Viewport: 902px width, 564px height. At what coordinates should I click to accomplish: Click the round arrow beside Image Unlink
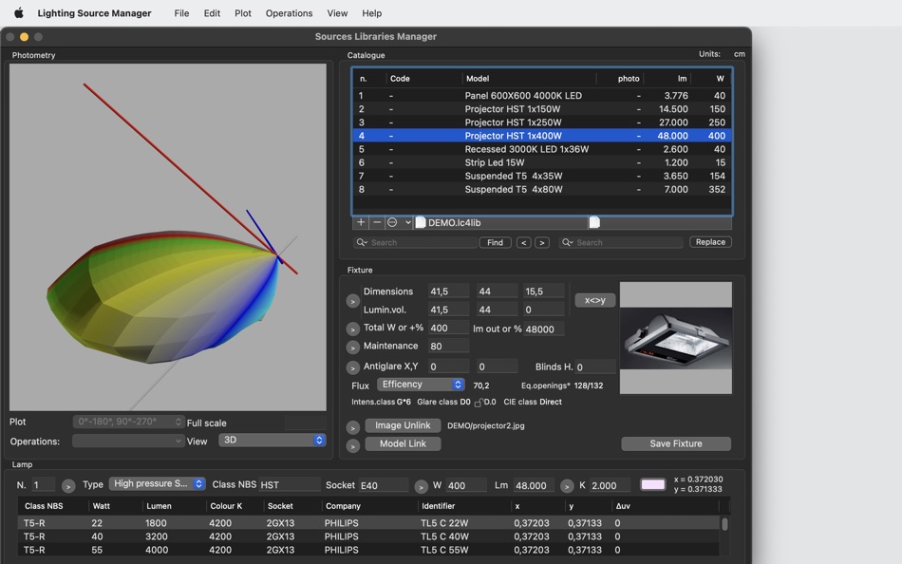[x=352, y=427]
